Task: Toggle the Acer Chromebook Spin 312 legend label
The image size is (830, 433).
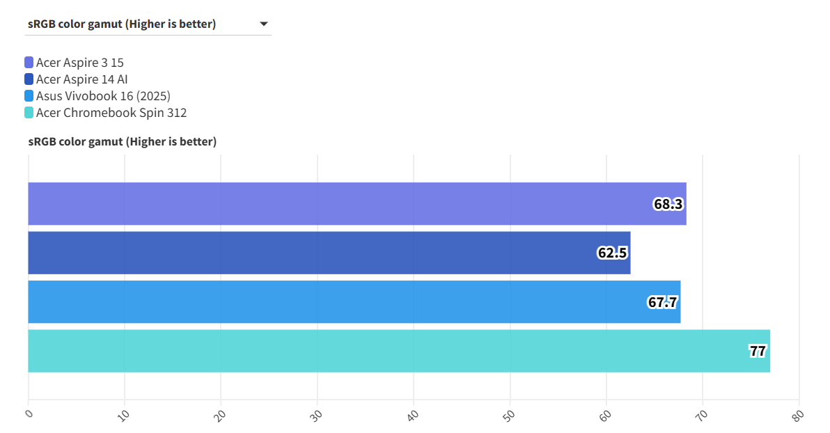Action: 111,113
